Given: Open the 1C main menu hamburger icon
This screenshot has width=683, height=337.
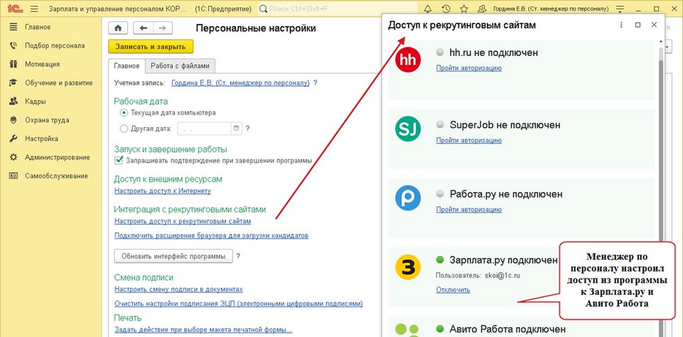Looking at the screenshot, I should click(35, 9).
